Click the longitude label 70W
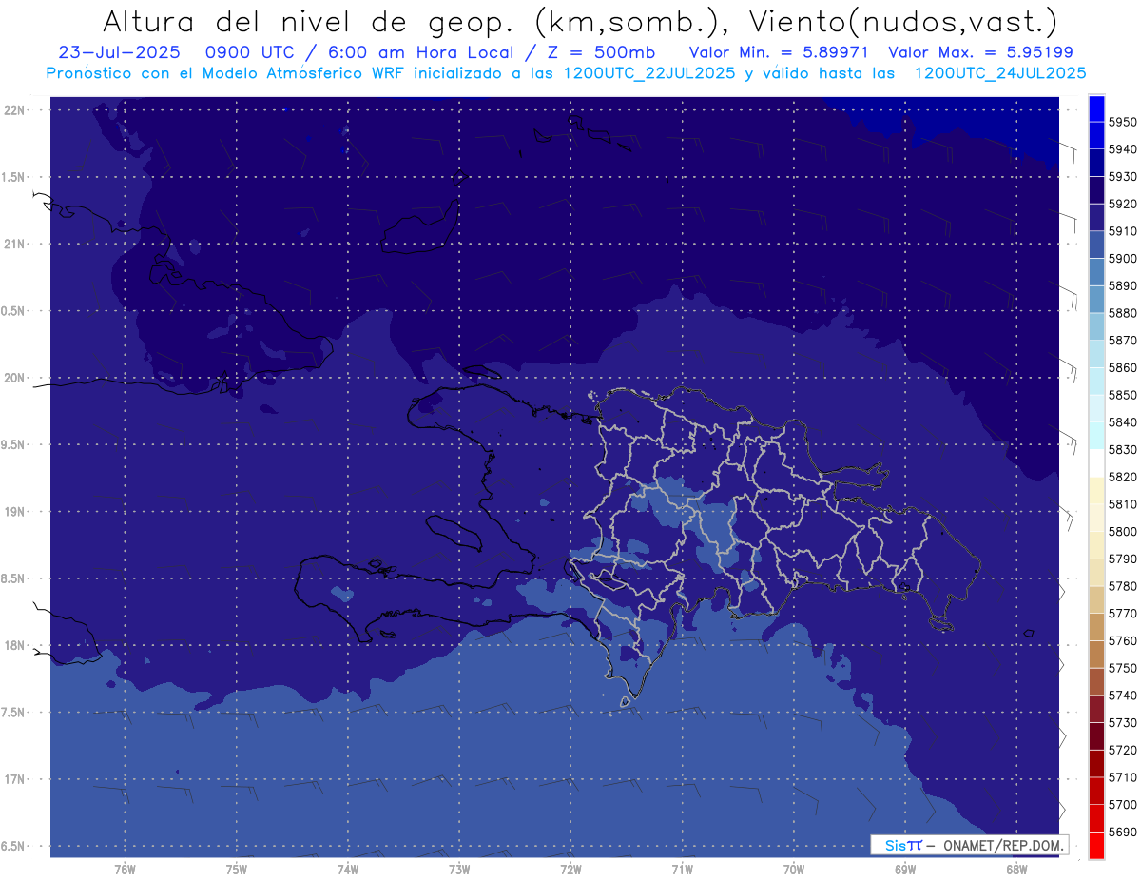The width and height of the screenshot is (1141, 882). pos(793,869)
